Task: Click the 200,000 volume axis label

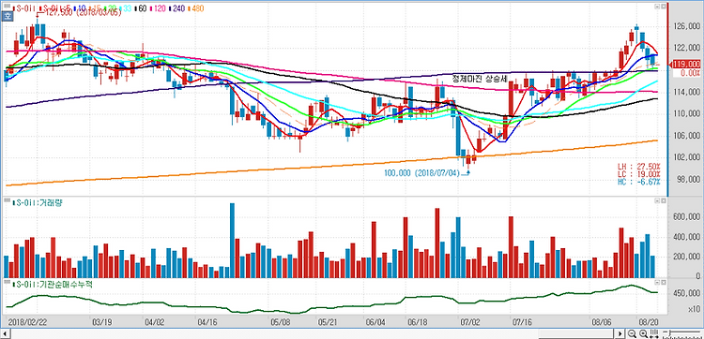Action: coord(686,257)
